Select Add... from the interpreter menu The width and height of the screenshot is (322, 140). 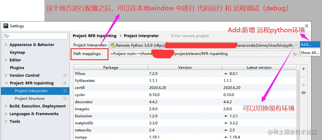click(x=310, y=44)
